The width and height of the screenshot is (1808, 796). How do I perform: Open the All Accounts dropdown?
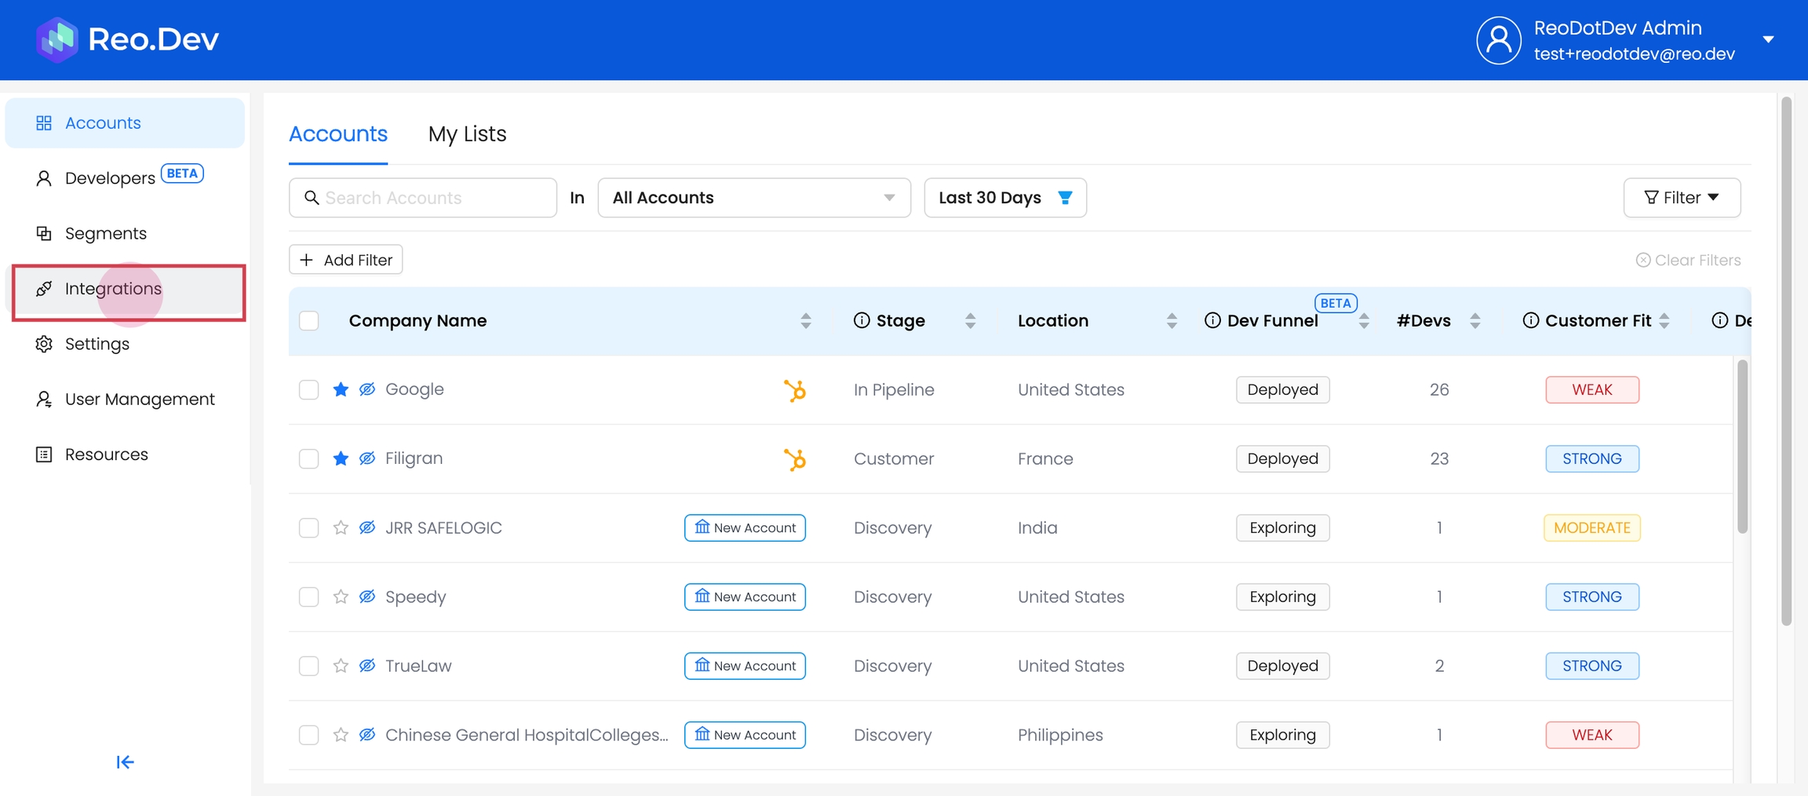coord(753,198)
